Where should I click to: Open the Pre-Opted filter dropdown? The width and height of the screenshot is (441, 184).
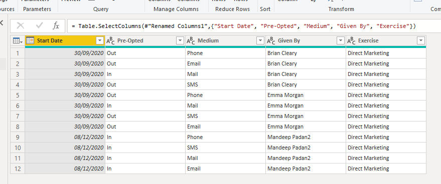(180, 40)
